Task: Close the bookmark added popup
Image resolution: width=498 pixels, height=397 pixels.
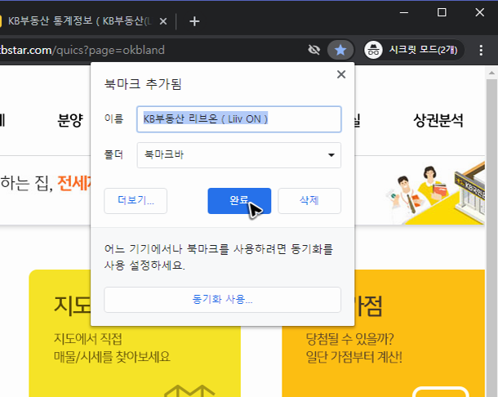Action: tap(341, 74)
